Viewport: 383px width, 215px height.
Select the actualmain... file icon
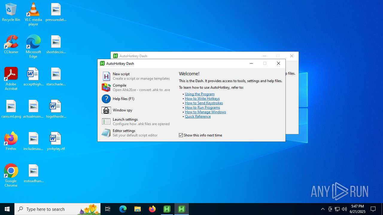coord(33,109)
